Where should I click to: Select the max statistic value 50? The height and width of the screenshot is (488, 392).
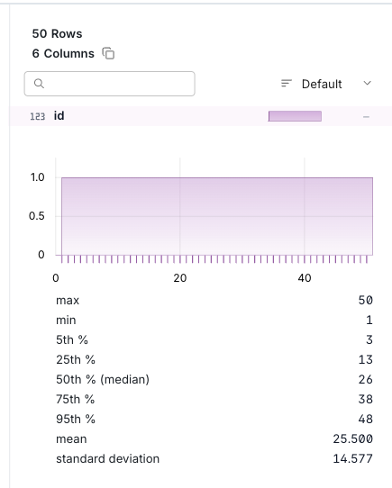[366, 300]
